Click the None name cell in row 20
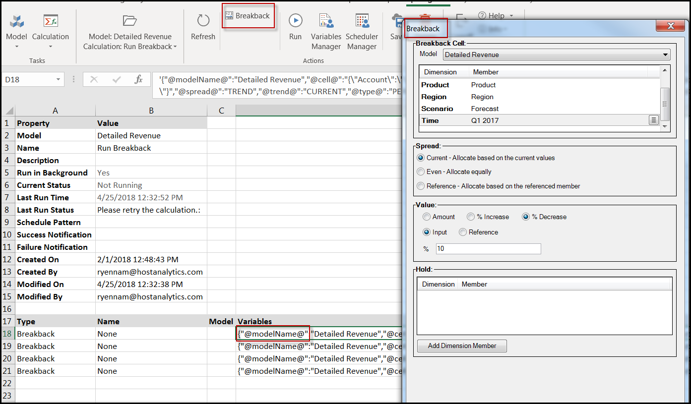Screen dimensions: 691x404 coord(151,358)
